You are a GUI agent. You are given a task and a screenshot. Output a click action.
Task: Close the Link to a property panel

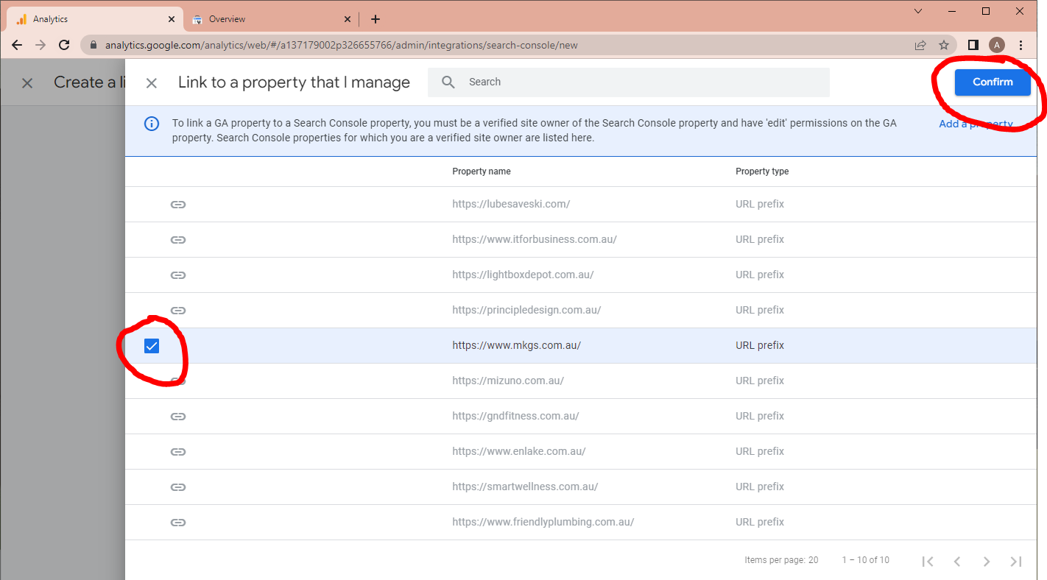pos(152,83)
